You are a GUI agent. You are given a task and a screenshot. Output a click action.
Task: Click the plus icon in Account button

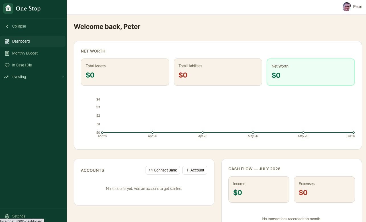point(187,170)
